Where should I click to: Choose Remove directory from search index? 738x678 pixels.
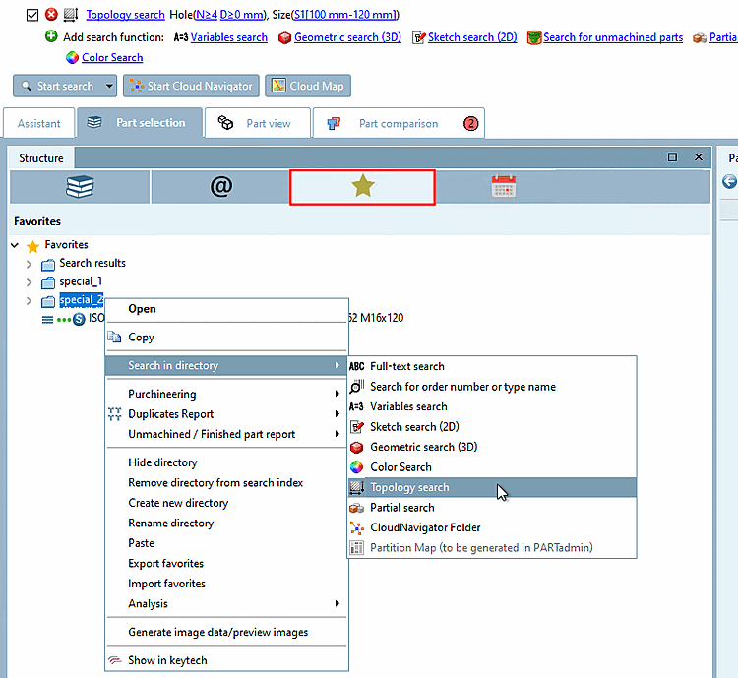coord(226,482)
